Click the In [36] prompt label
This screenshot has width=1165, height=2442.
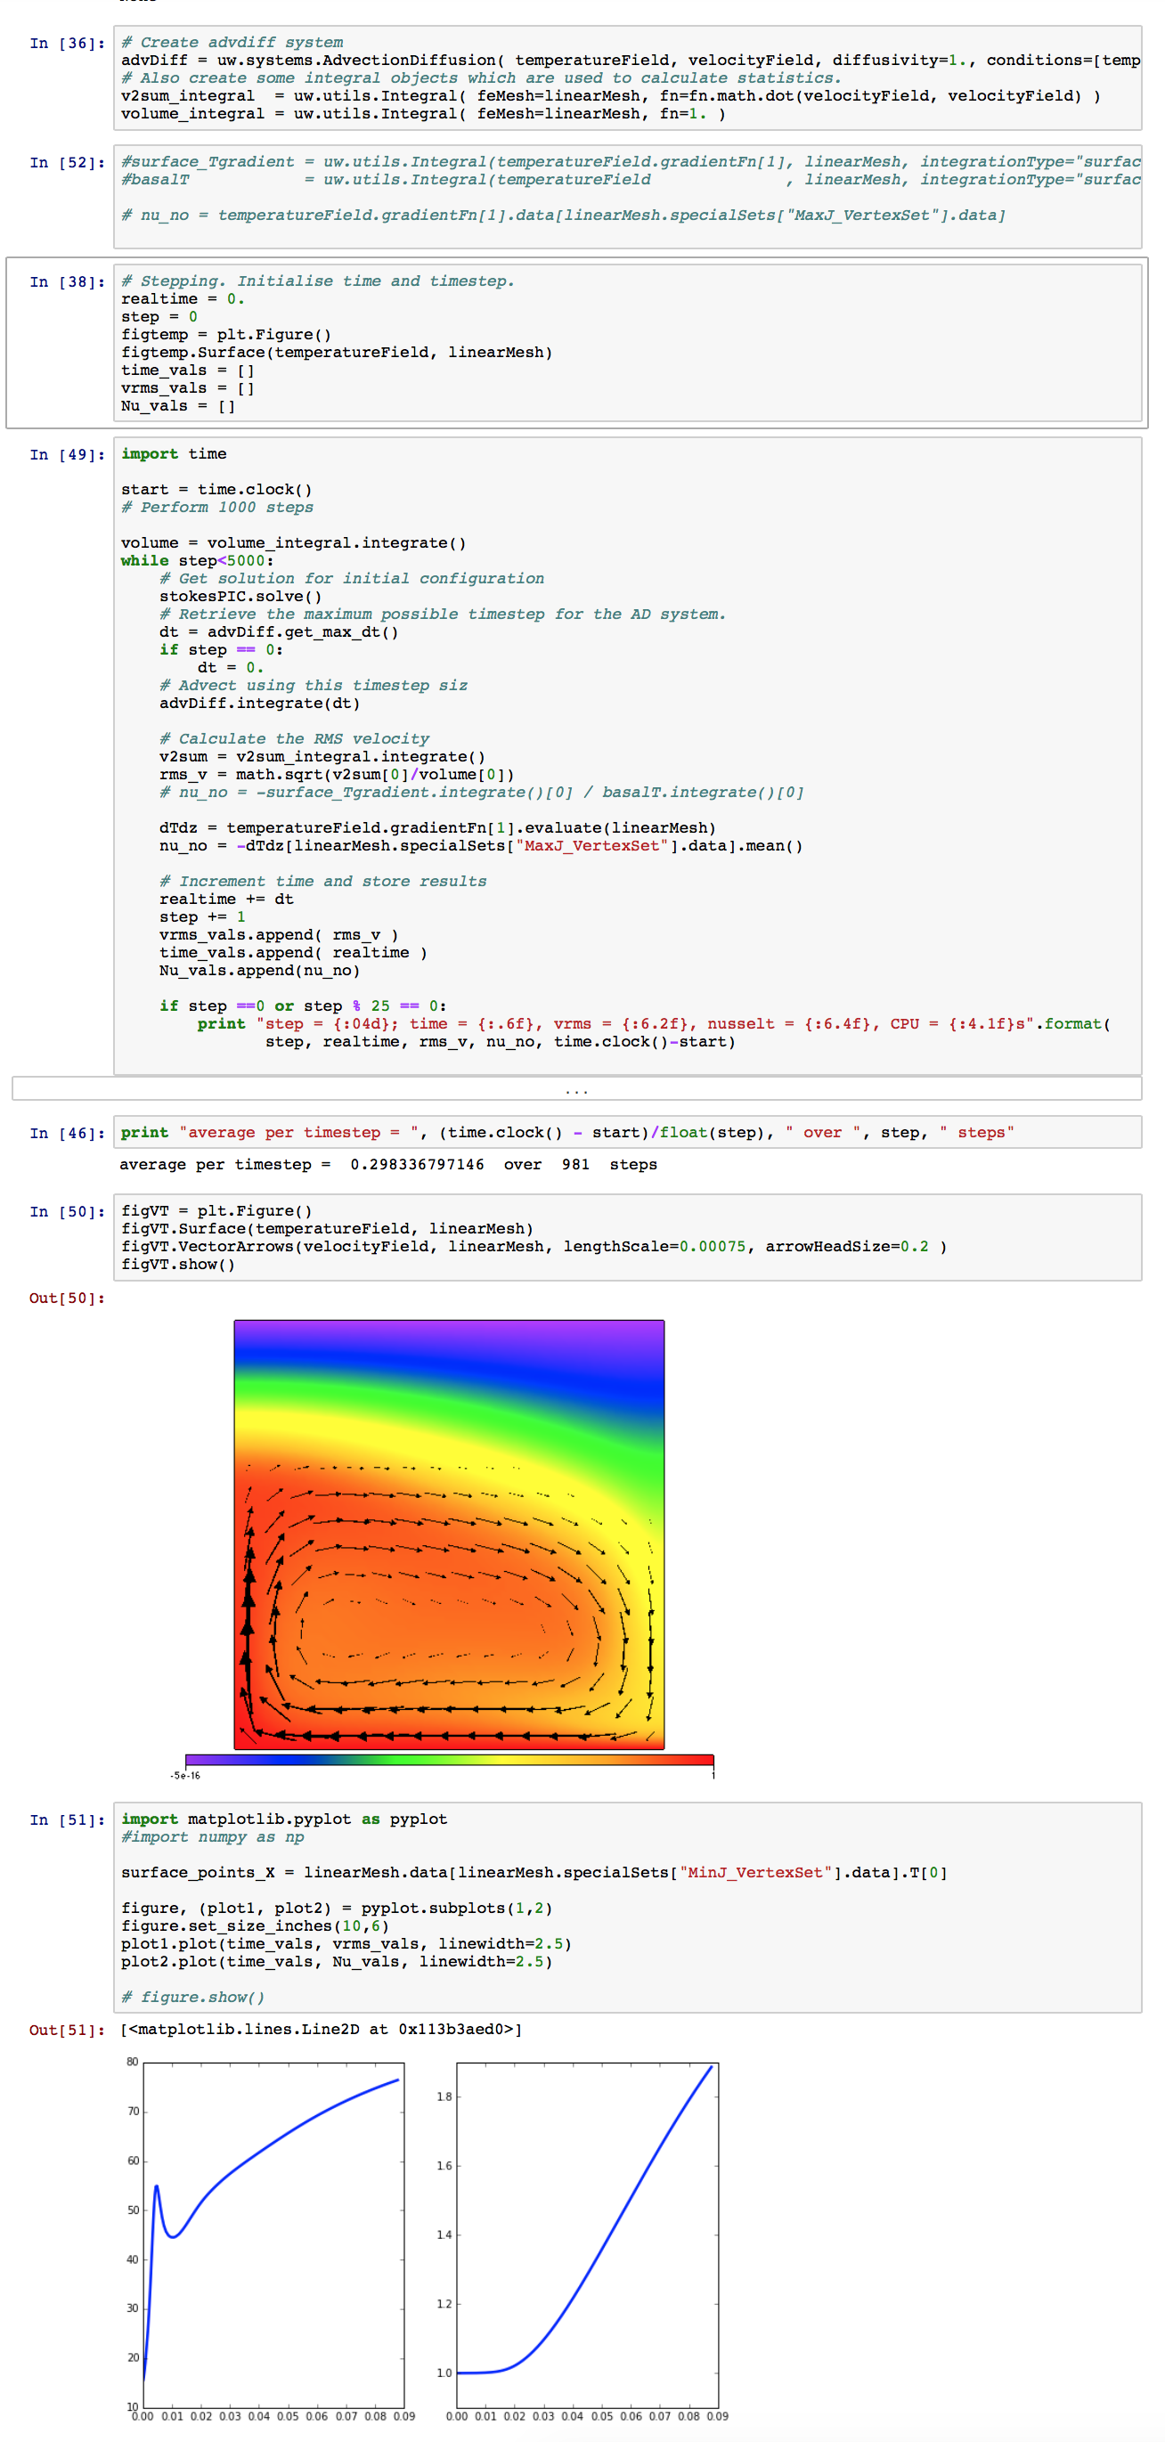click(x=68, y=44)
